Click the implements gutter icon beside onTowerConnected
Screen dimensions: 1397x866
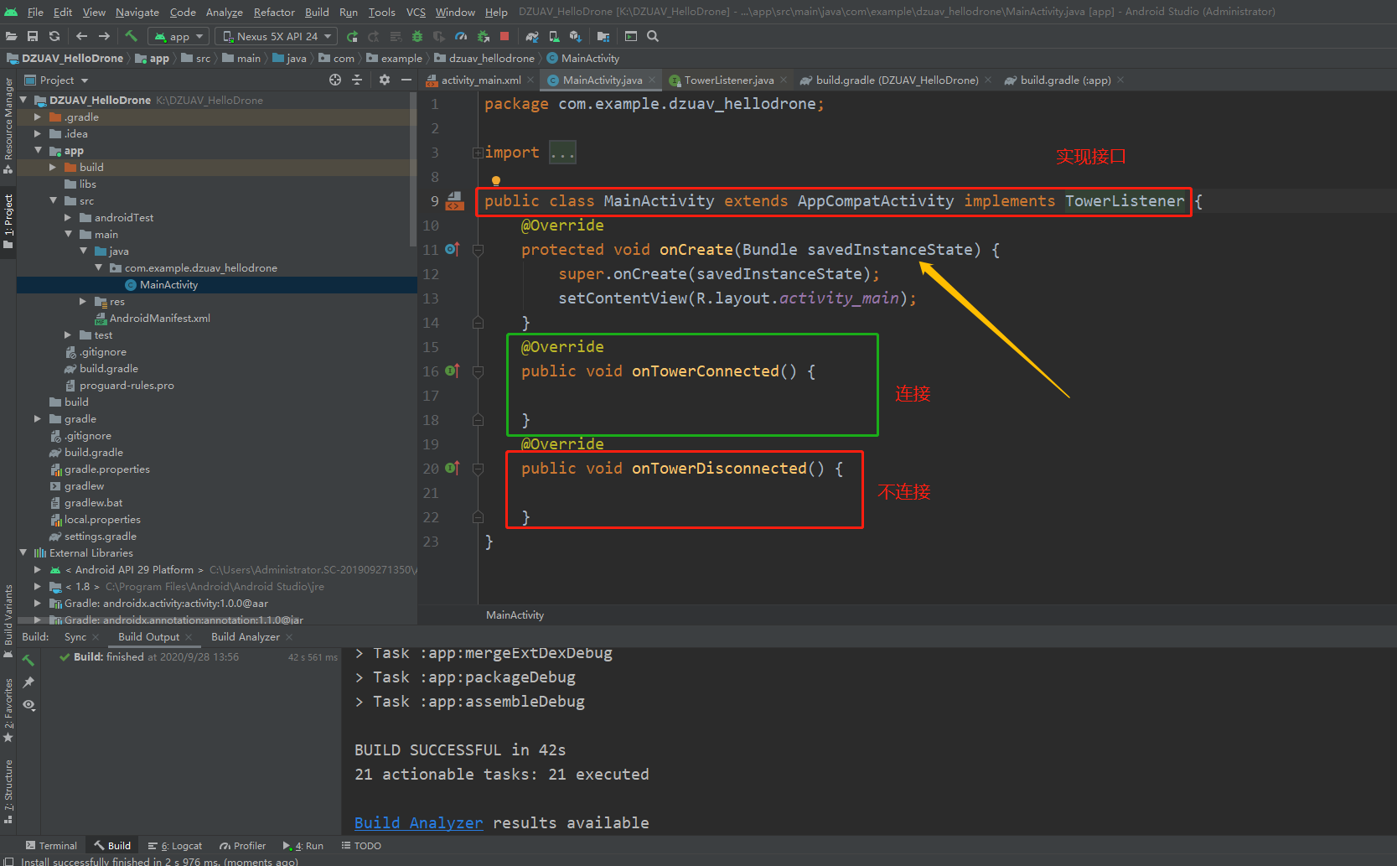click(452, 371)
